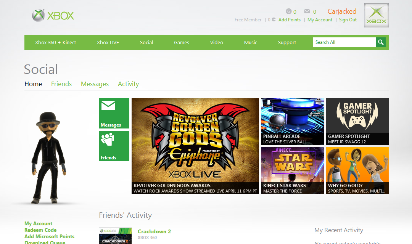The image size is (412, 244).
Task: Click the Free Member label
Action: pyautogui.click(x=248, y=20)
